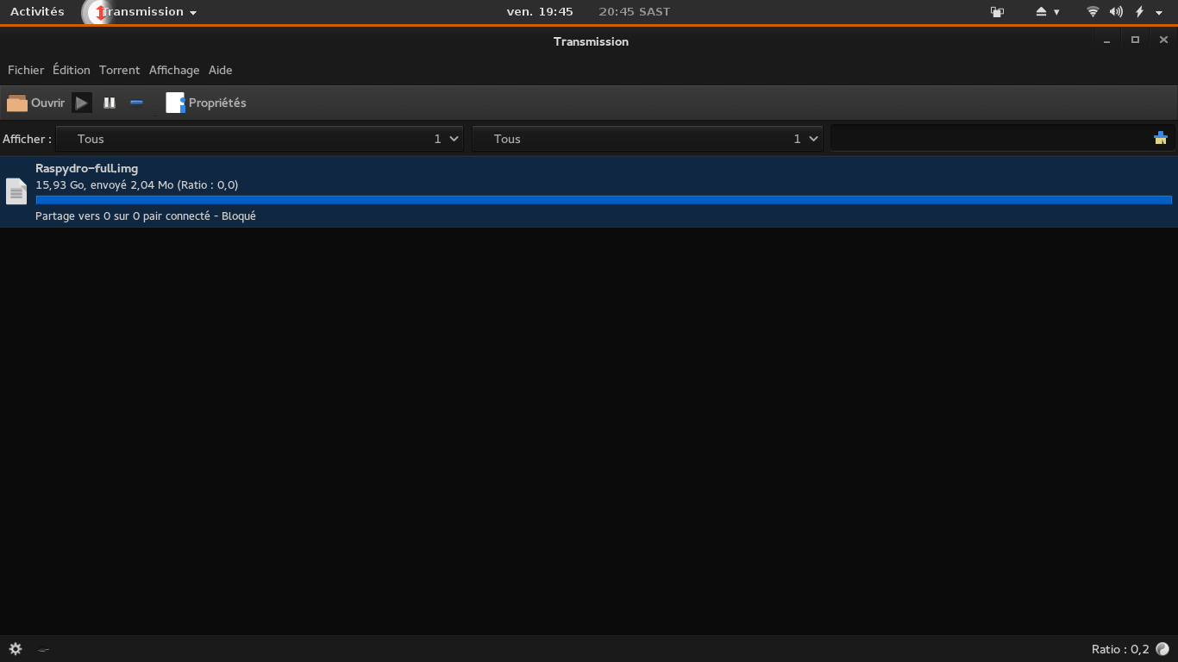Minimize the Transmission window
Image resolution: width=1178 pixels, height=662 pixels.
(x=1107, y=41)
